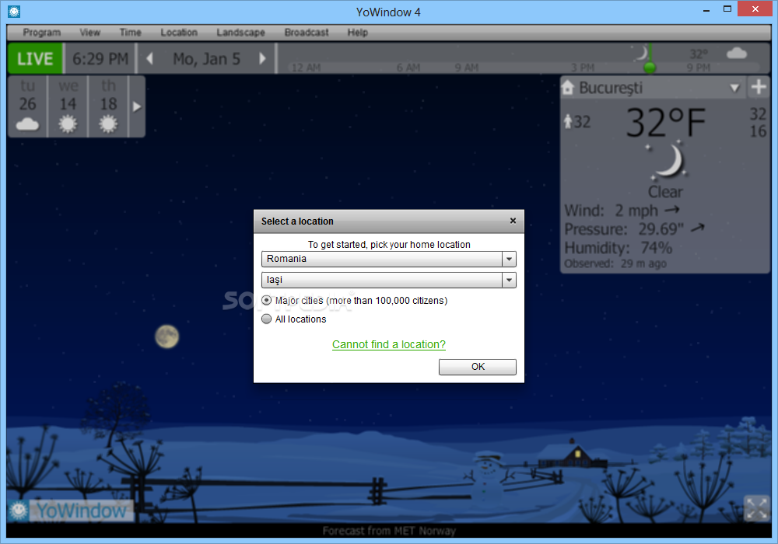Add a new location plus icon

point(758,87)
